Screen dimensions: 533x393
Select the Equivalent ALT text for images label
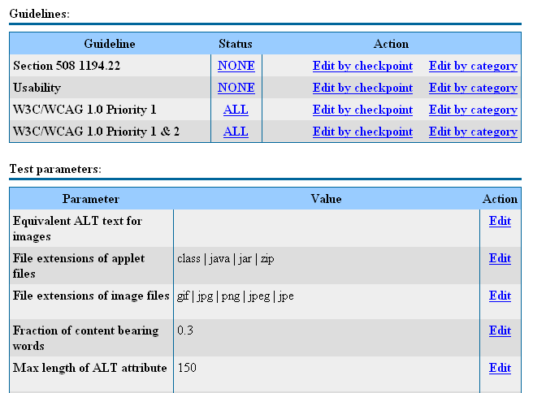77,229
